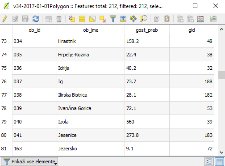Click the filter funnel toolbar icon
This screenshot has height=166, width=225.
(113, 19)
